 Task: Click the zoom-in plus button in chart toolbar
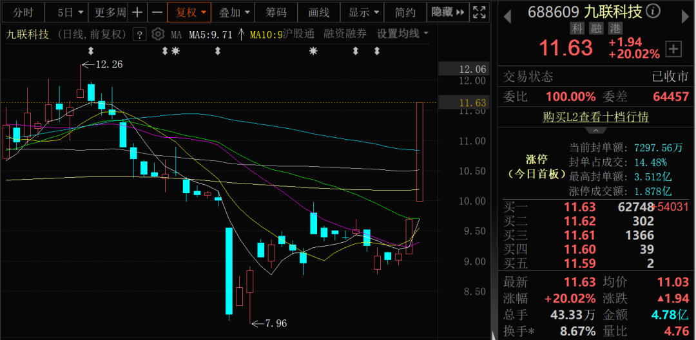137,12
